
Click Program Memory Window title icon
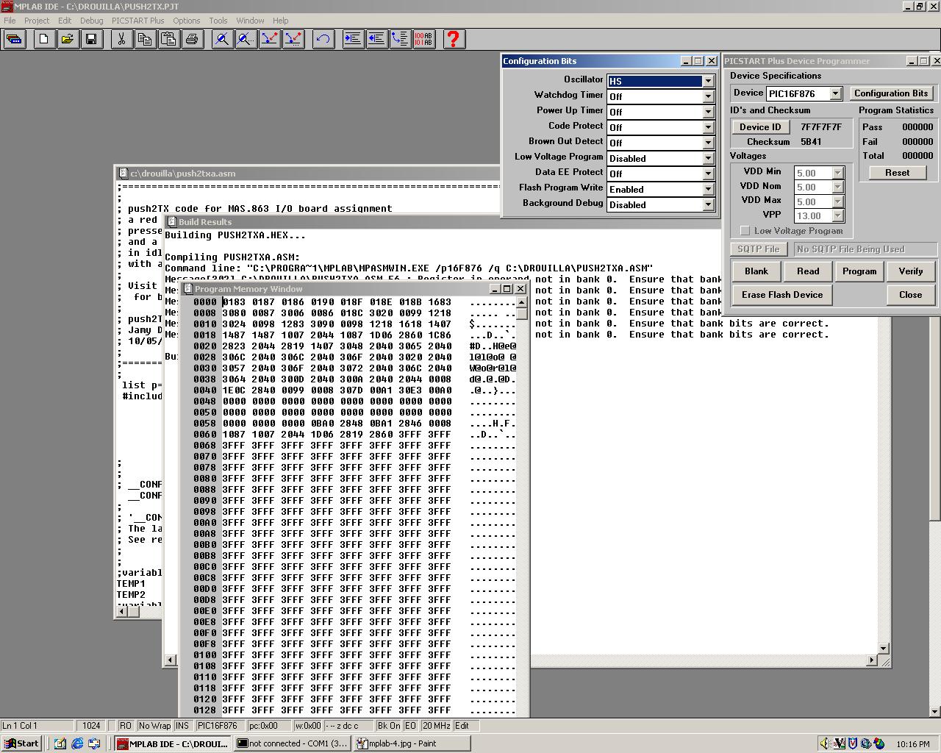187,289
